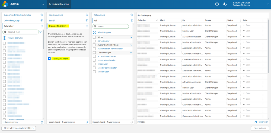
Task: Click the Nieuwe gebruiker link
Action: tap(15, 38)
